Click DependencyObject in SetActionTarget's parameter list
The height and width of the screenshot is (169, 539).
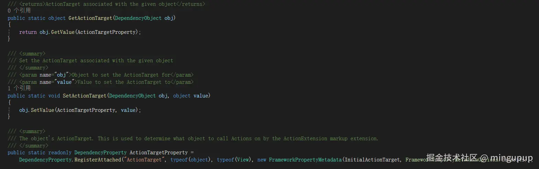(x=132, y=96)
